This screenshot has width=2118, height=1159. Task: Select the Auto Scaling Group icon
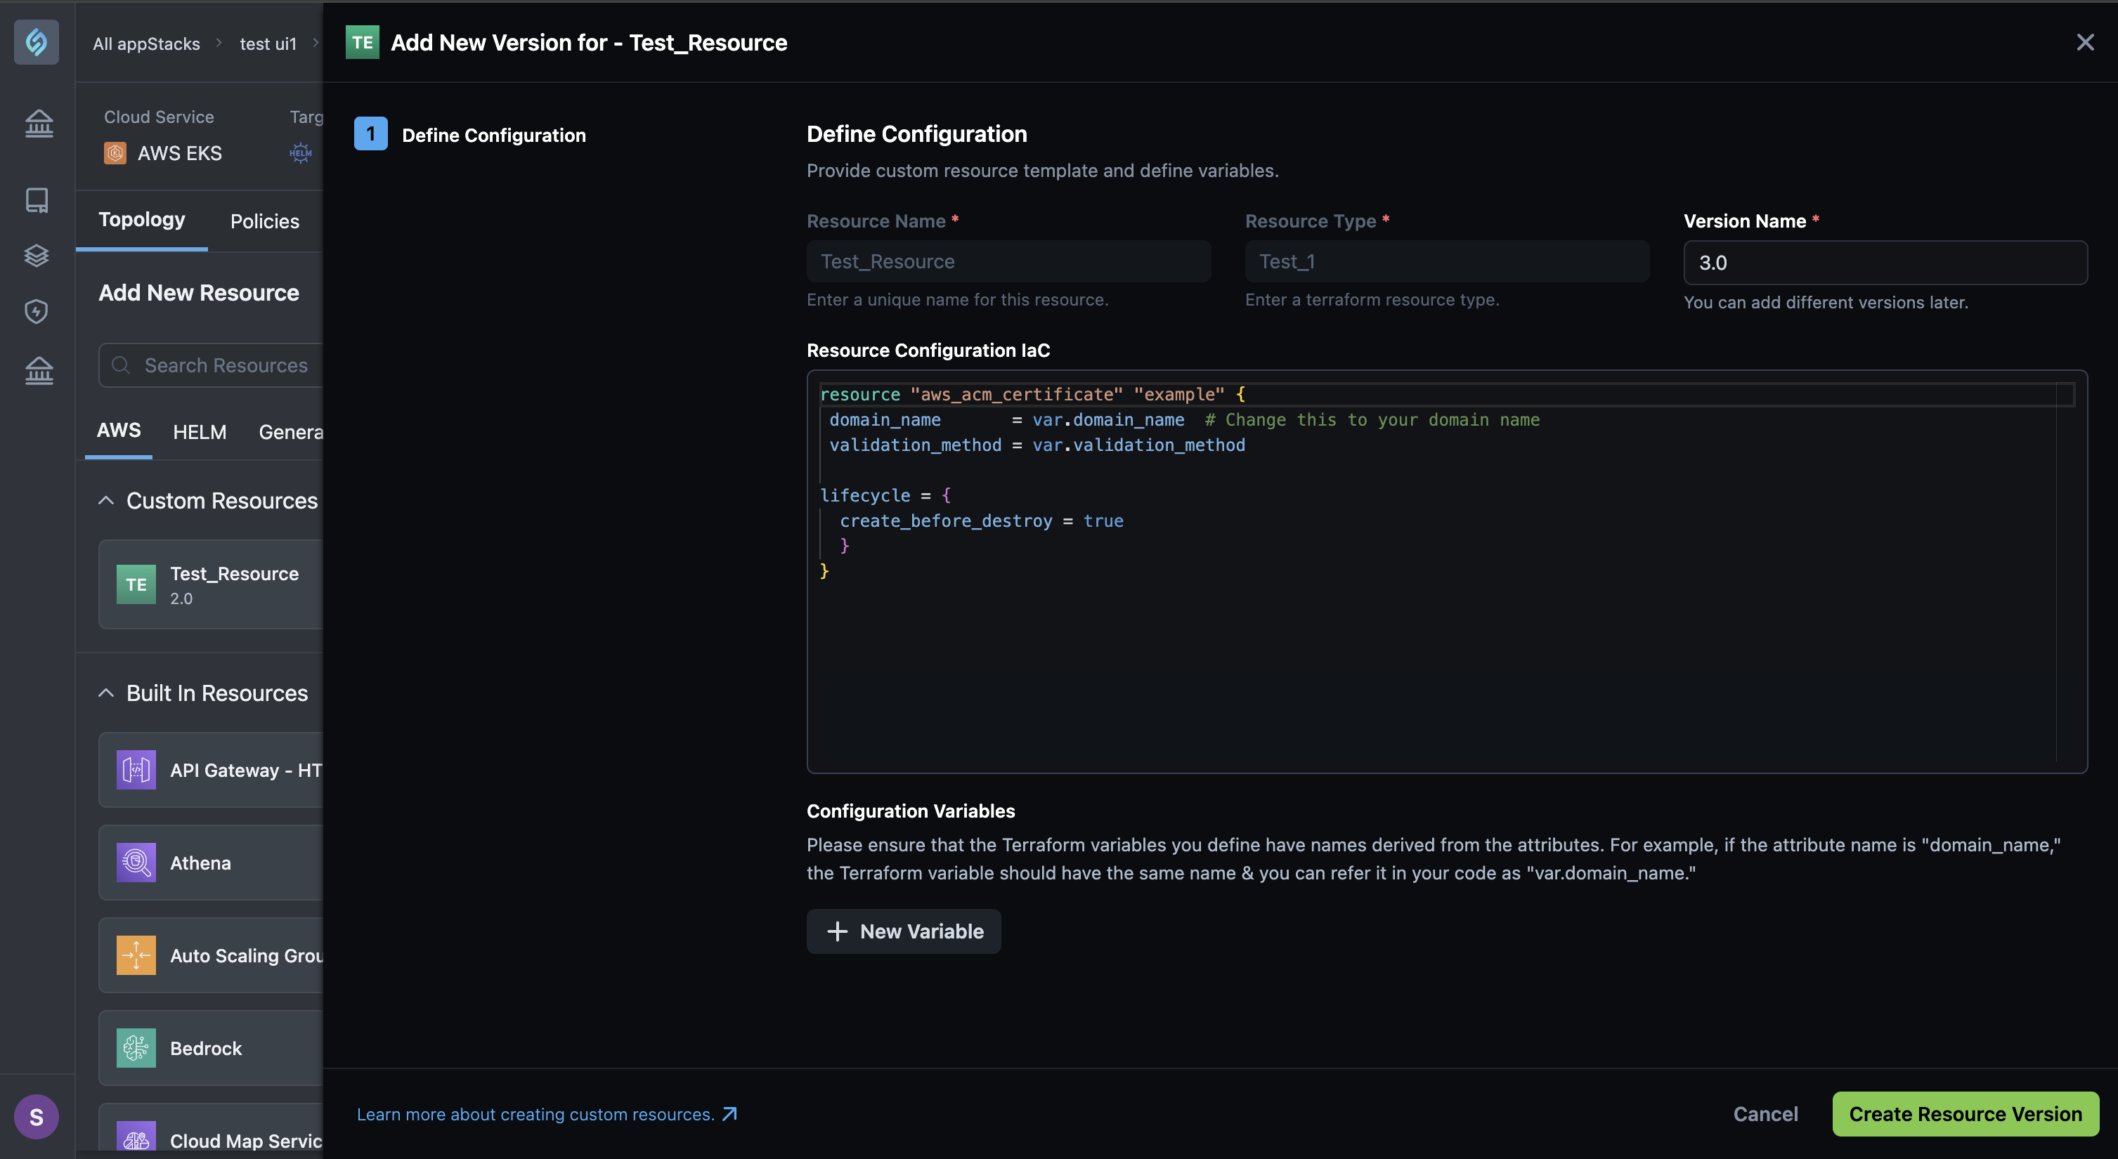pos(136,956)
